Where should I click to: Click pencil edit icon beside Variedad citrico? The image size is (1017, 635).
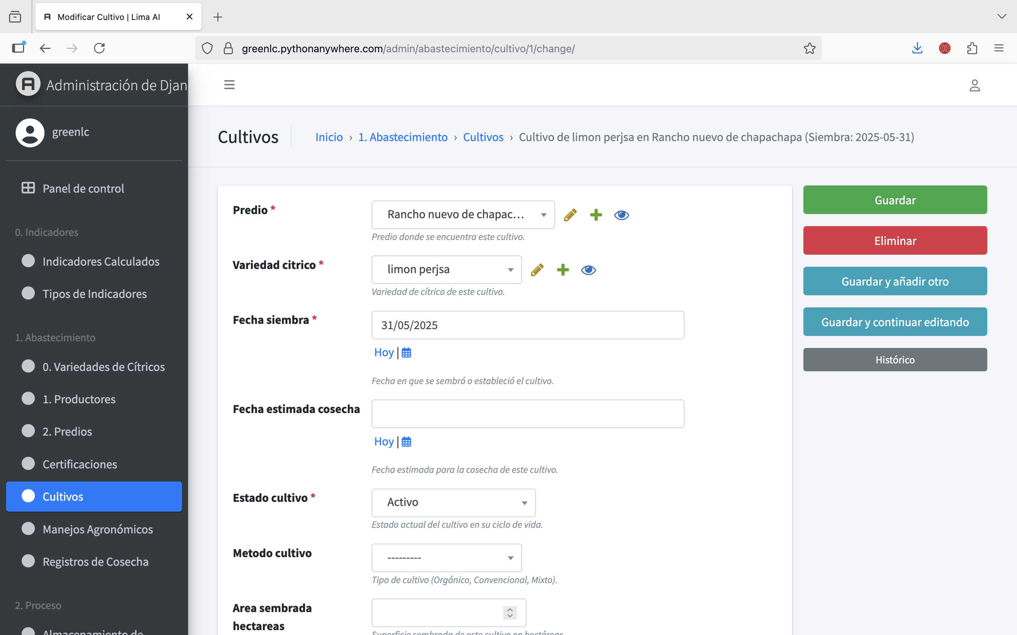pyautogui.click(x=537, y=270)
